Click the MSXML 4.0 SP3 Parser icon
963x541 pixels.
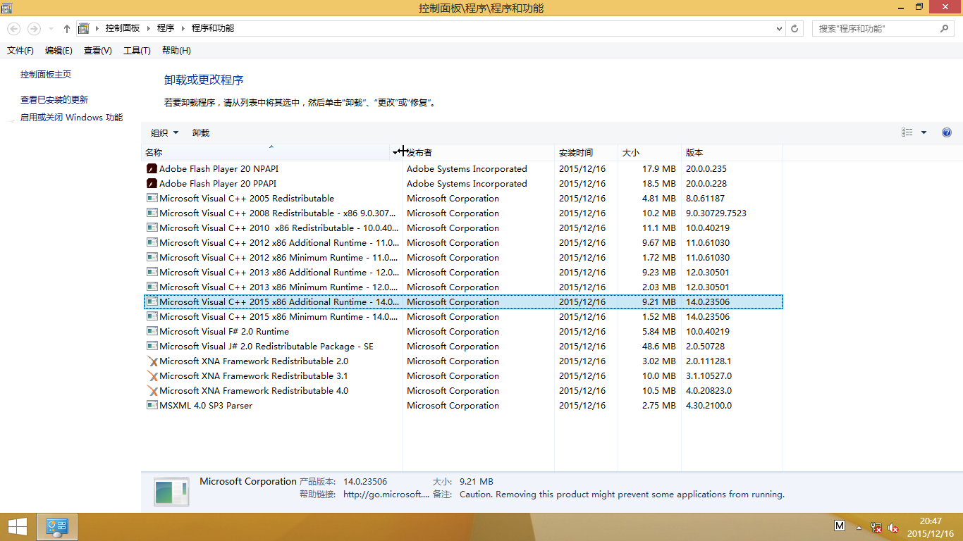[152, 406]
